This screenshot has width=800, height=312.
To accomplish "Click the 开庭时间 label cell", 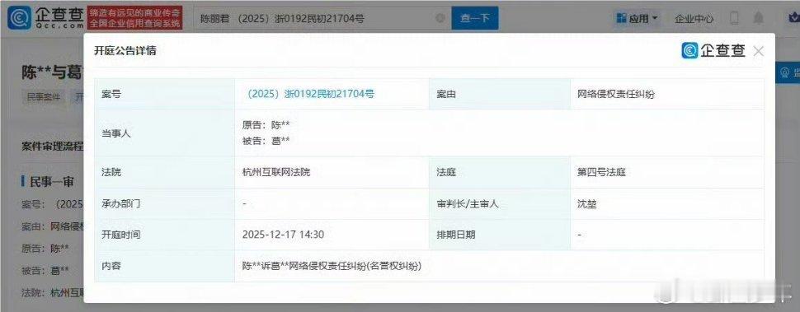I will coord(164,235).
